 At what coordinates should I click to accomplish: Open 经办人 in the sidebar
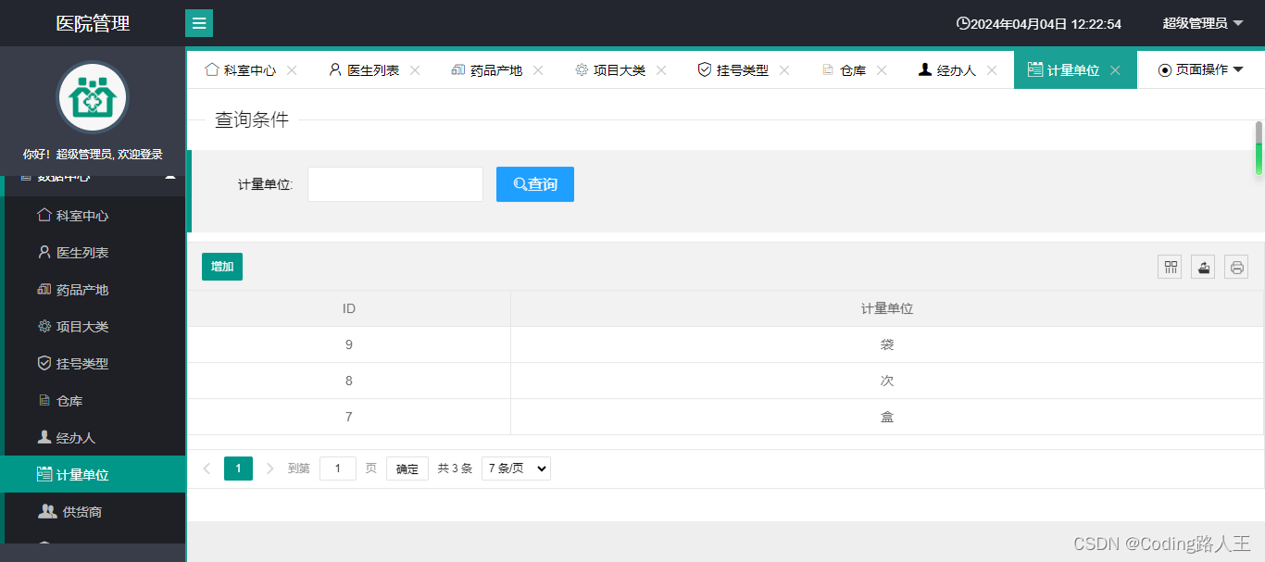(93, 438)
